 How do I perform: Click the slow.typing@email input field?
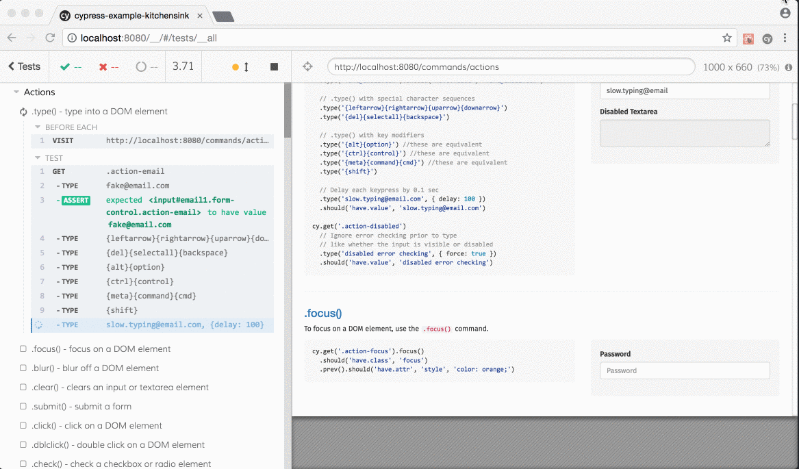point(685,91)
